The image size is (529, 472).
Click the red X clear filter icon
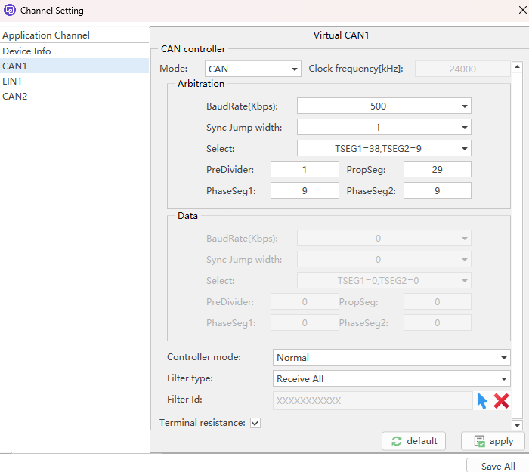tap(501, 401)
